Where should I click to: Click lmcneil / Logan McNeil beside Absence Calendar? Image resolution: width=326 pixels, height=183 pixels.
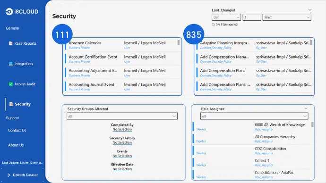pyautogui.click(x=145, y=43)
